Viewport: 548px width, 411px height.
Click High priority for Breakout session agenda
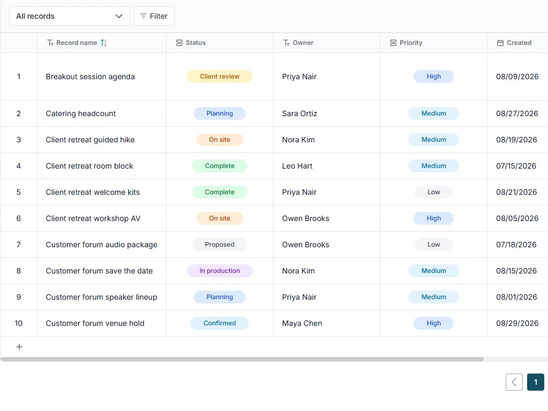[433, 77]
